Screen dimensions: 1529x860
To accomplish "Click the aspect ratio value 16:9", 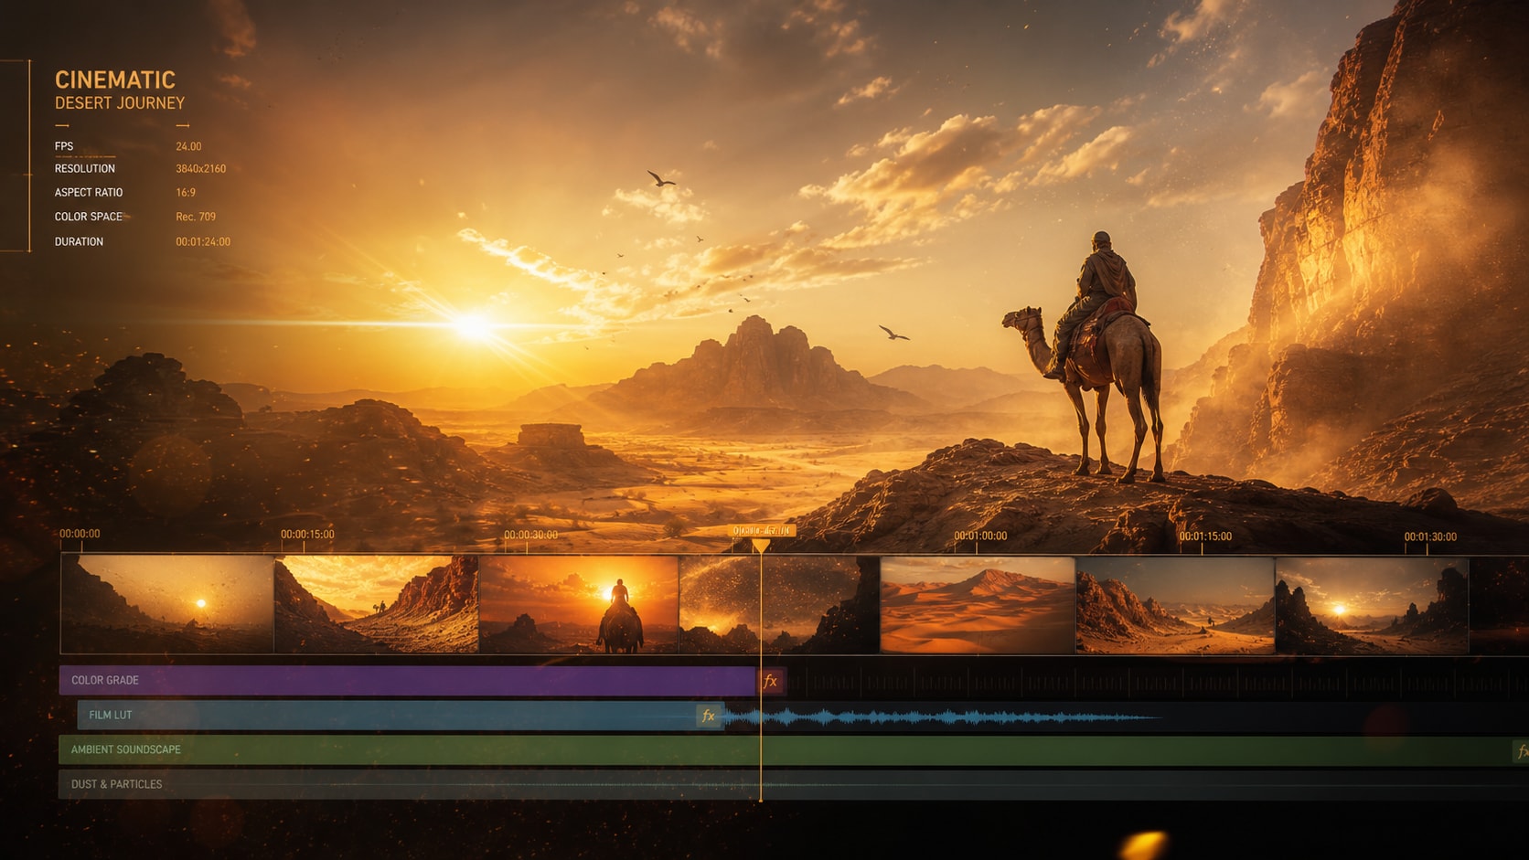I will pyautogui.click(x=186, y=193).
